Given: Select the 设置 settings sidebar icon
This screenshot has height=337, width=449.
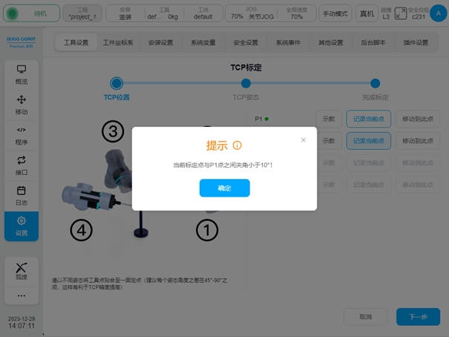Looking at the screenshot, I should (x=21, y=226).
